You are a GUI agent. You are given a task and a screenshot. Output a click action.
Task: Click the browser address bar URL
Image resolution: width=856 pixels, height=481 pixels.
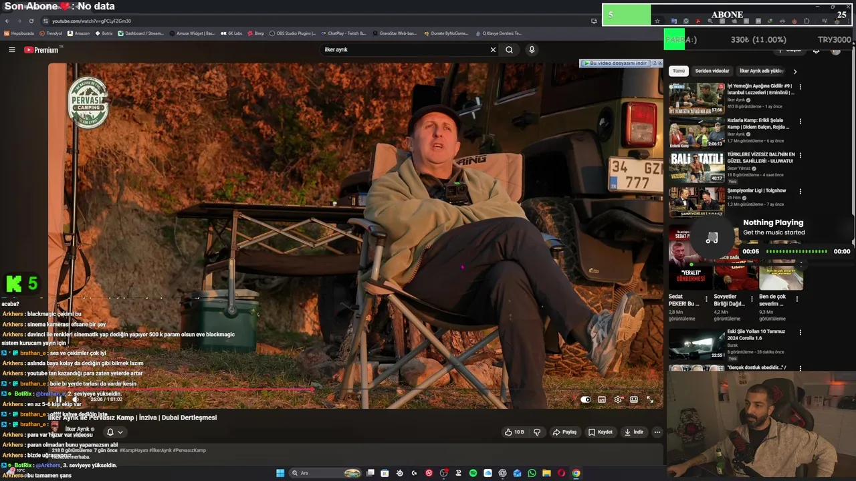tap(92, 21)
